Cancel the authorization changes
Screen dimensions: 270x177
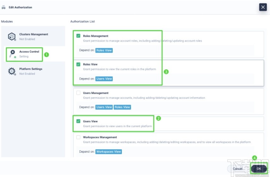pos(238,169)
